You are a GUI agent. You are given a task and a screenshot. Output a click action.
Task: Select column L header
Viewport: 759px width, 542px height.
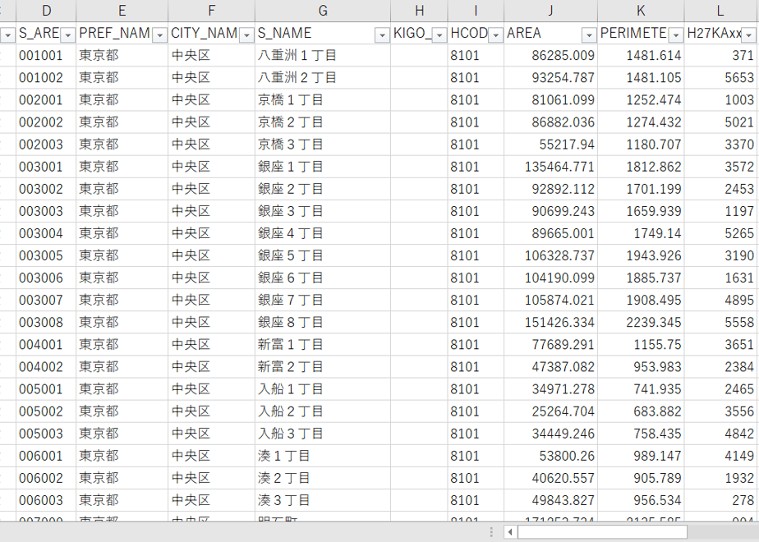[720, 11]
